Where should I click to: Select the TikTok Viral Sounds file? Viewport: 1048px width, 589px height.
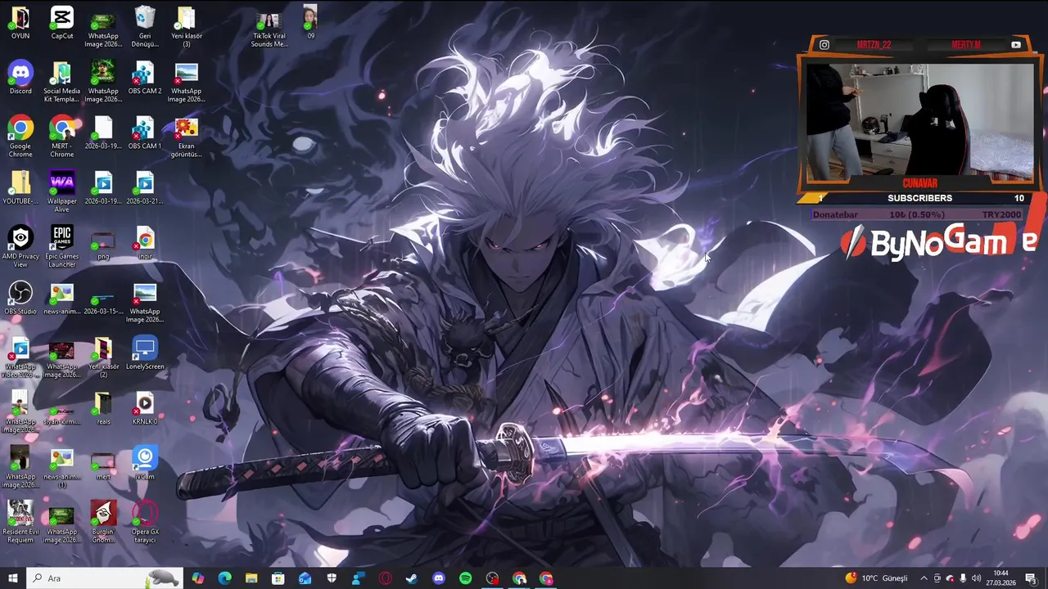click(x=269, y=29)
